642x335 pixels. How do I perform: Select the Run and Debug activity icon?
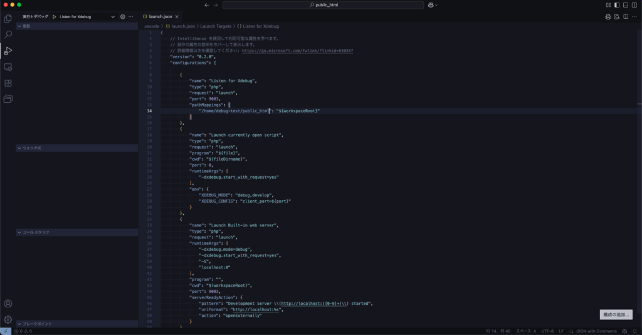coord(8,51)
